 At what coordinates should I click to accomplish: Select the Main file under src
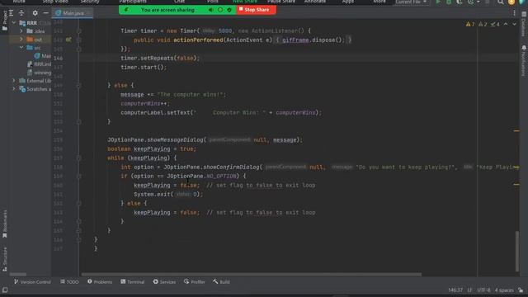[x=43, y=56]
